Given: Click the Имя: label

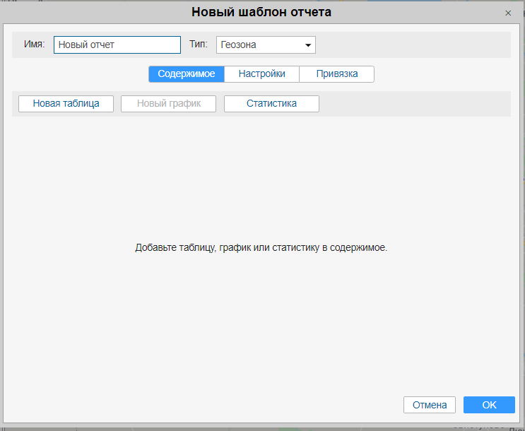Looking at the screenshot, I should (34, 44).
